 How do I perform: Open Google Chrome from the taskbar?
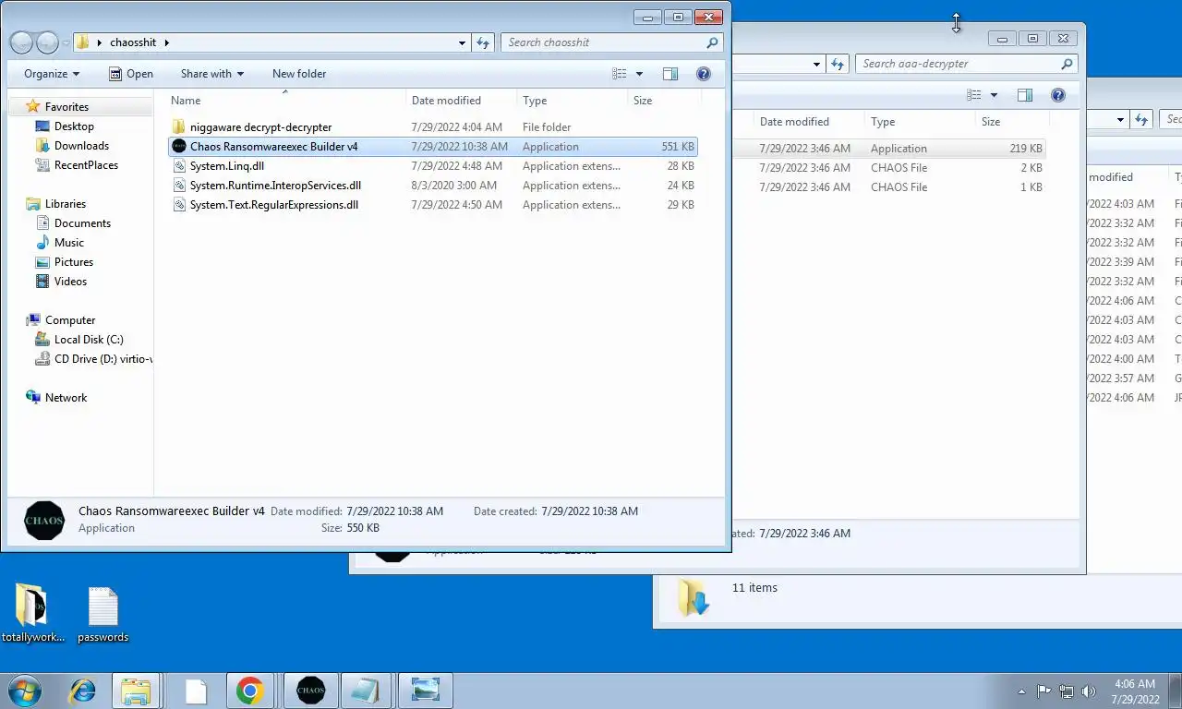click(249, 691)
